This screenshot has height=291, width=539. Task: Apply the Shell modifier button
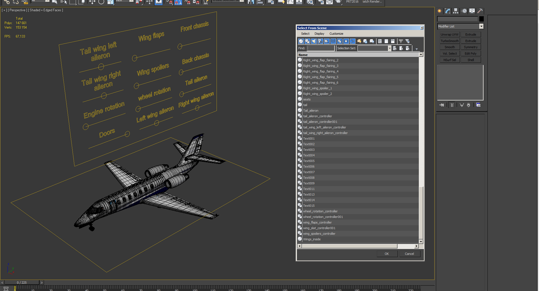471,60
